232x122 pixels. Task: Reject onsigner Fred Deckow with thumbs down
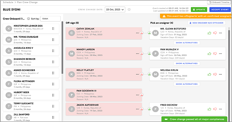tap(215, 109)
